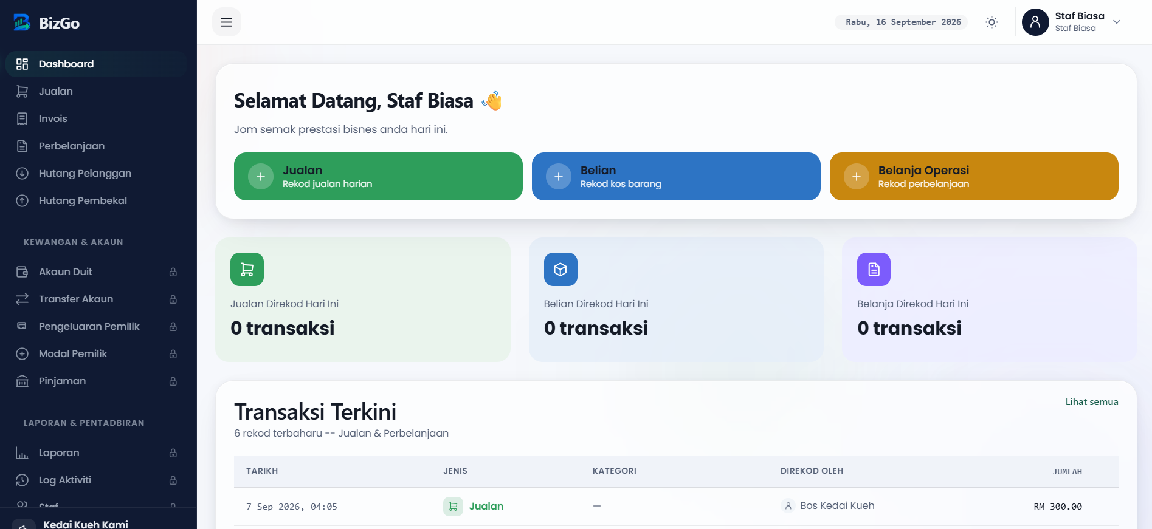Click the Modal Pemilik plus-circle icon
Image resolution: width=1152 pixels, height=529 pixels.
click(x=22, y=353)
